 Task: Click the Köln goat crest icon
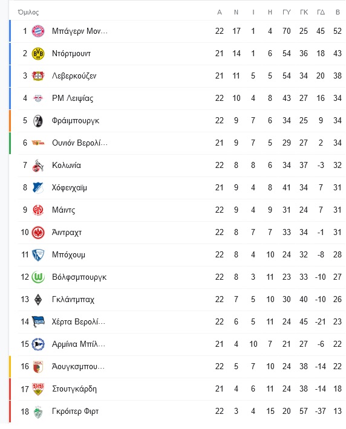click(x=38, y=165)
